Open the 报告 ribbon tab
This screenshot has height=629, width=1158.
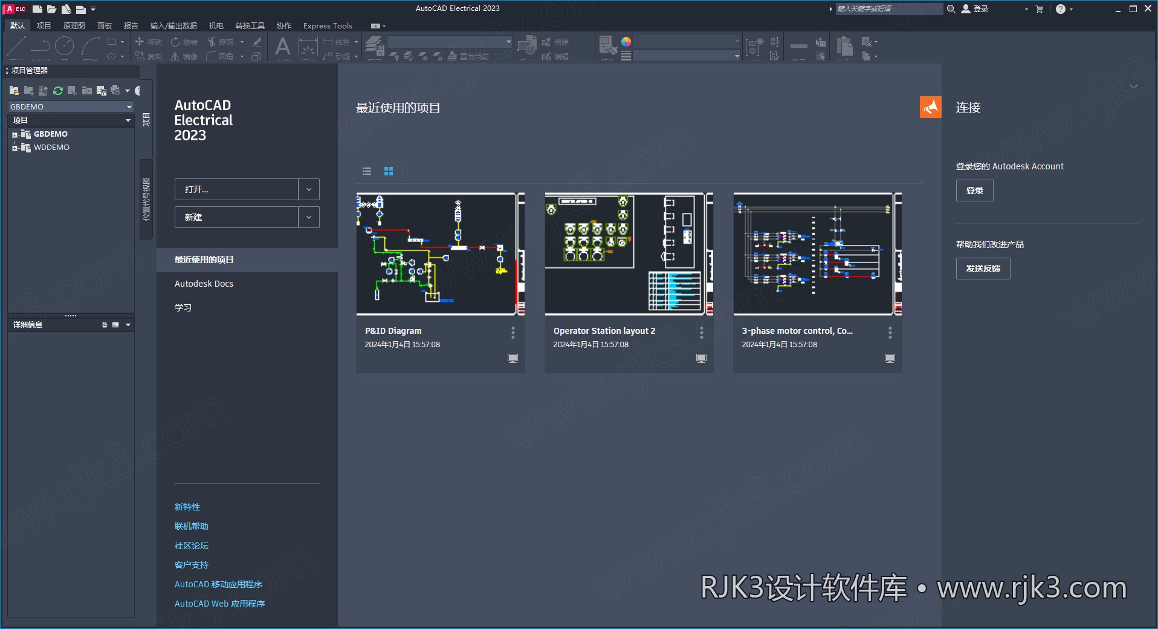tap(131, 25)
